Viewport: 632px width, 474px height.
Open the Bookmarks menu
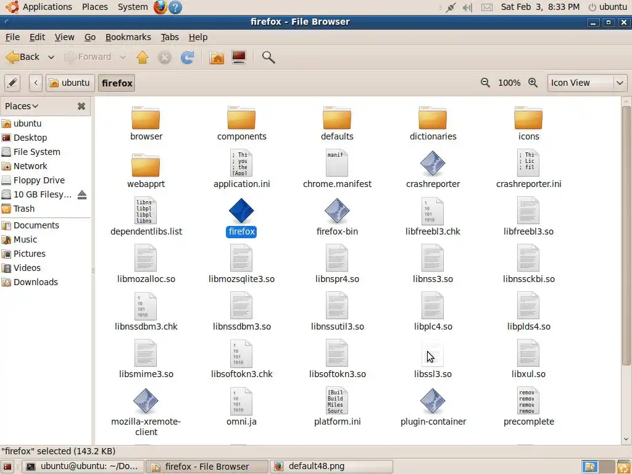128,37
